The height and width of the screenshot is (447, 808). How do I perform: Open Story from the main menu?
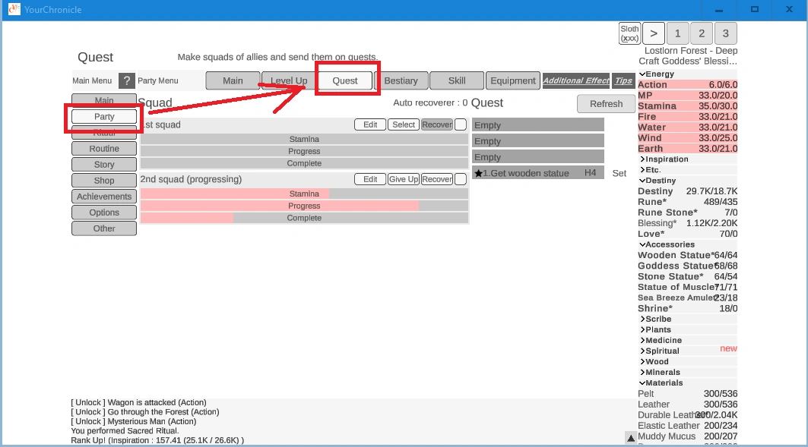tap(104, 165)
